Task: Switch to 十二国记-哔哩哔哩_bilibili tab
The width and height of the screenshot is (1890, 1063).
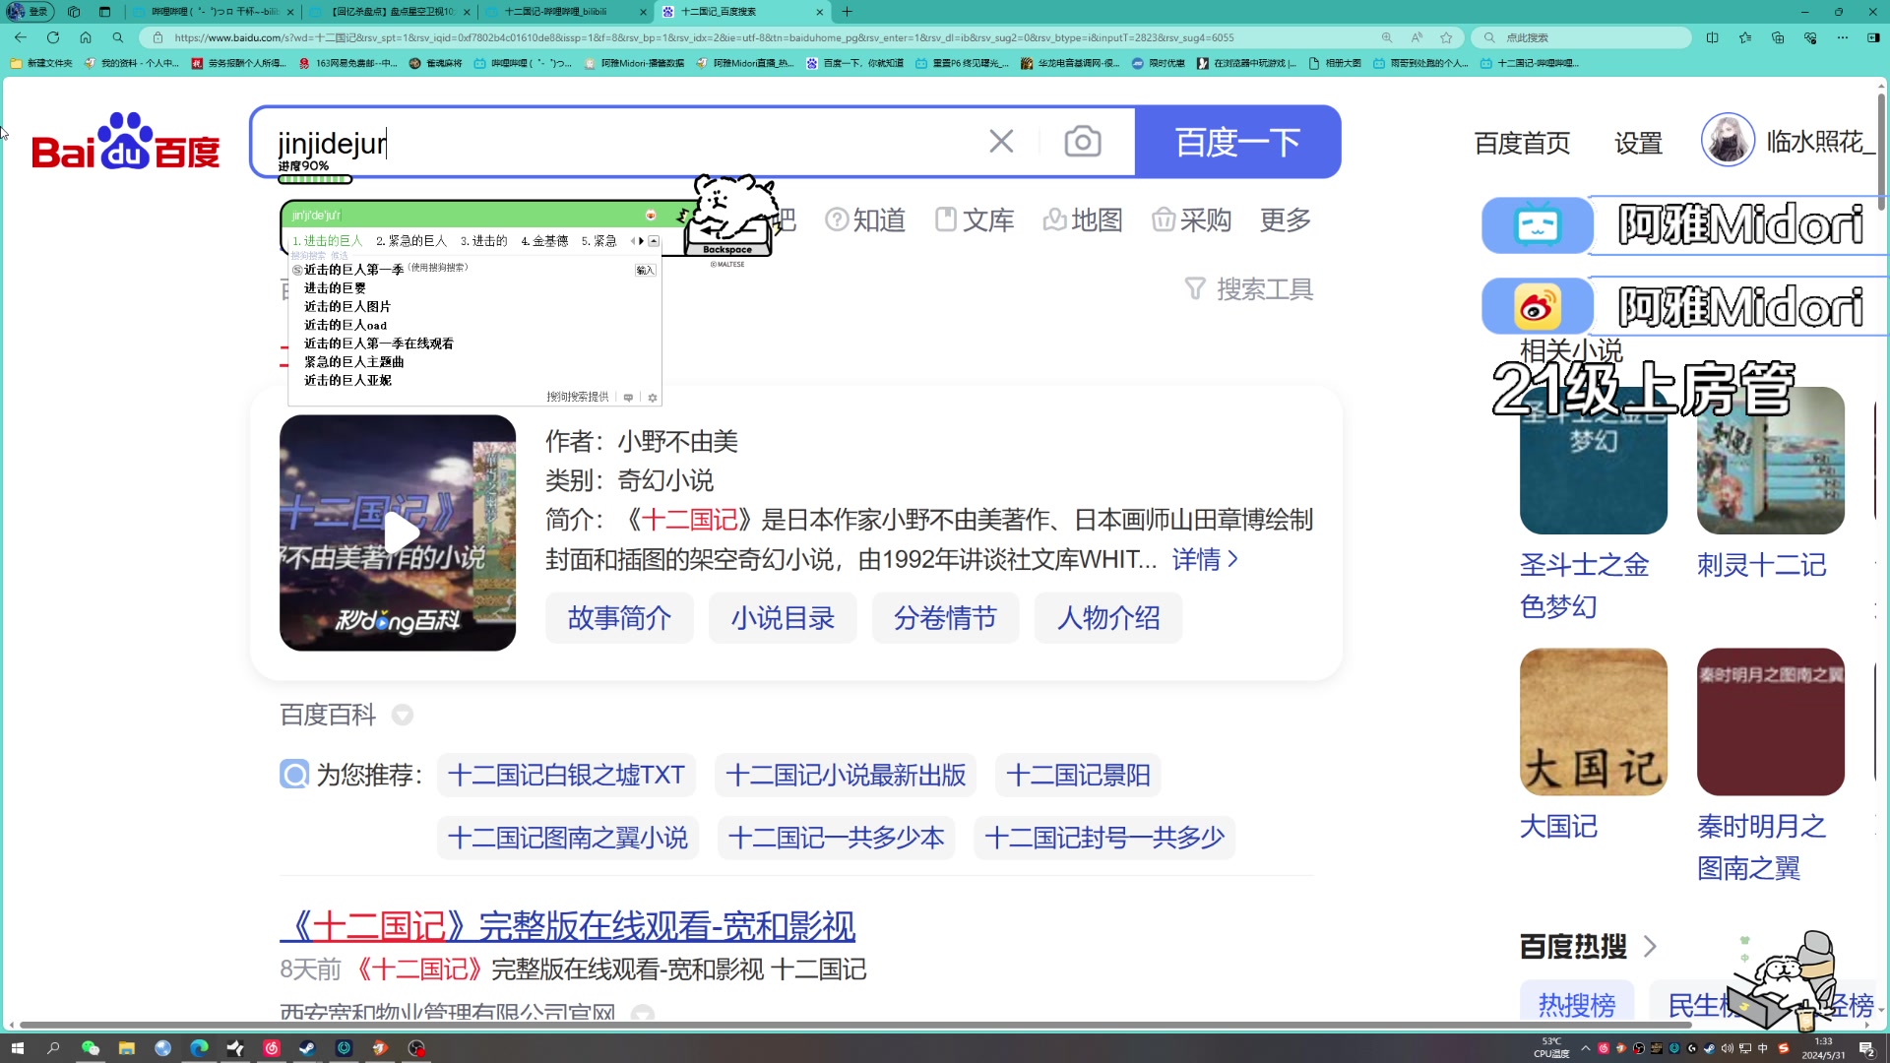Action: [566, 12]
